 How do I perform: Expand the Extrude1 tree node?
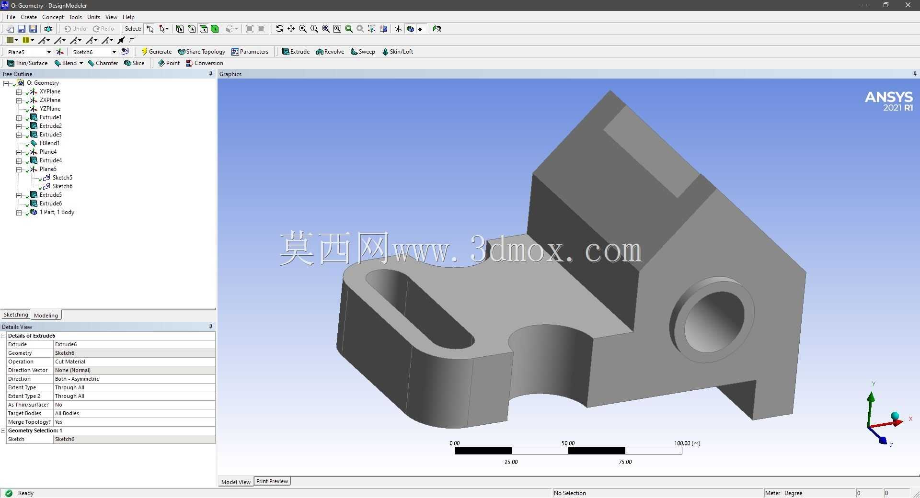click(19, 117)
